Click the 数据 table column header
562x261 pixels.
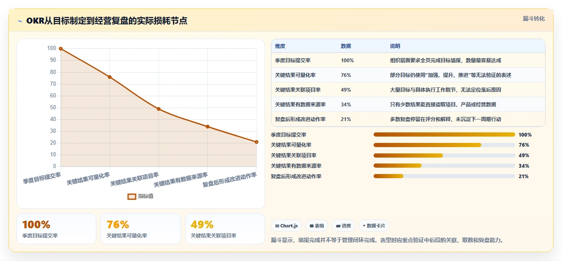coord(346,46)
